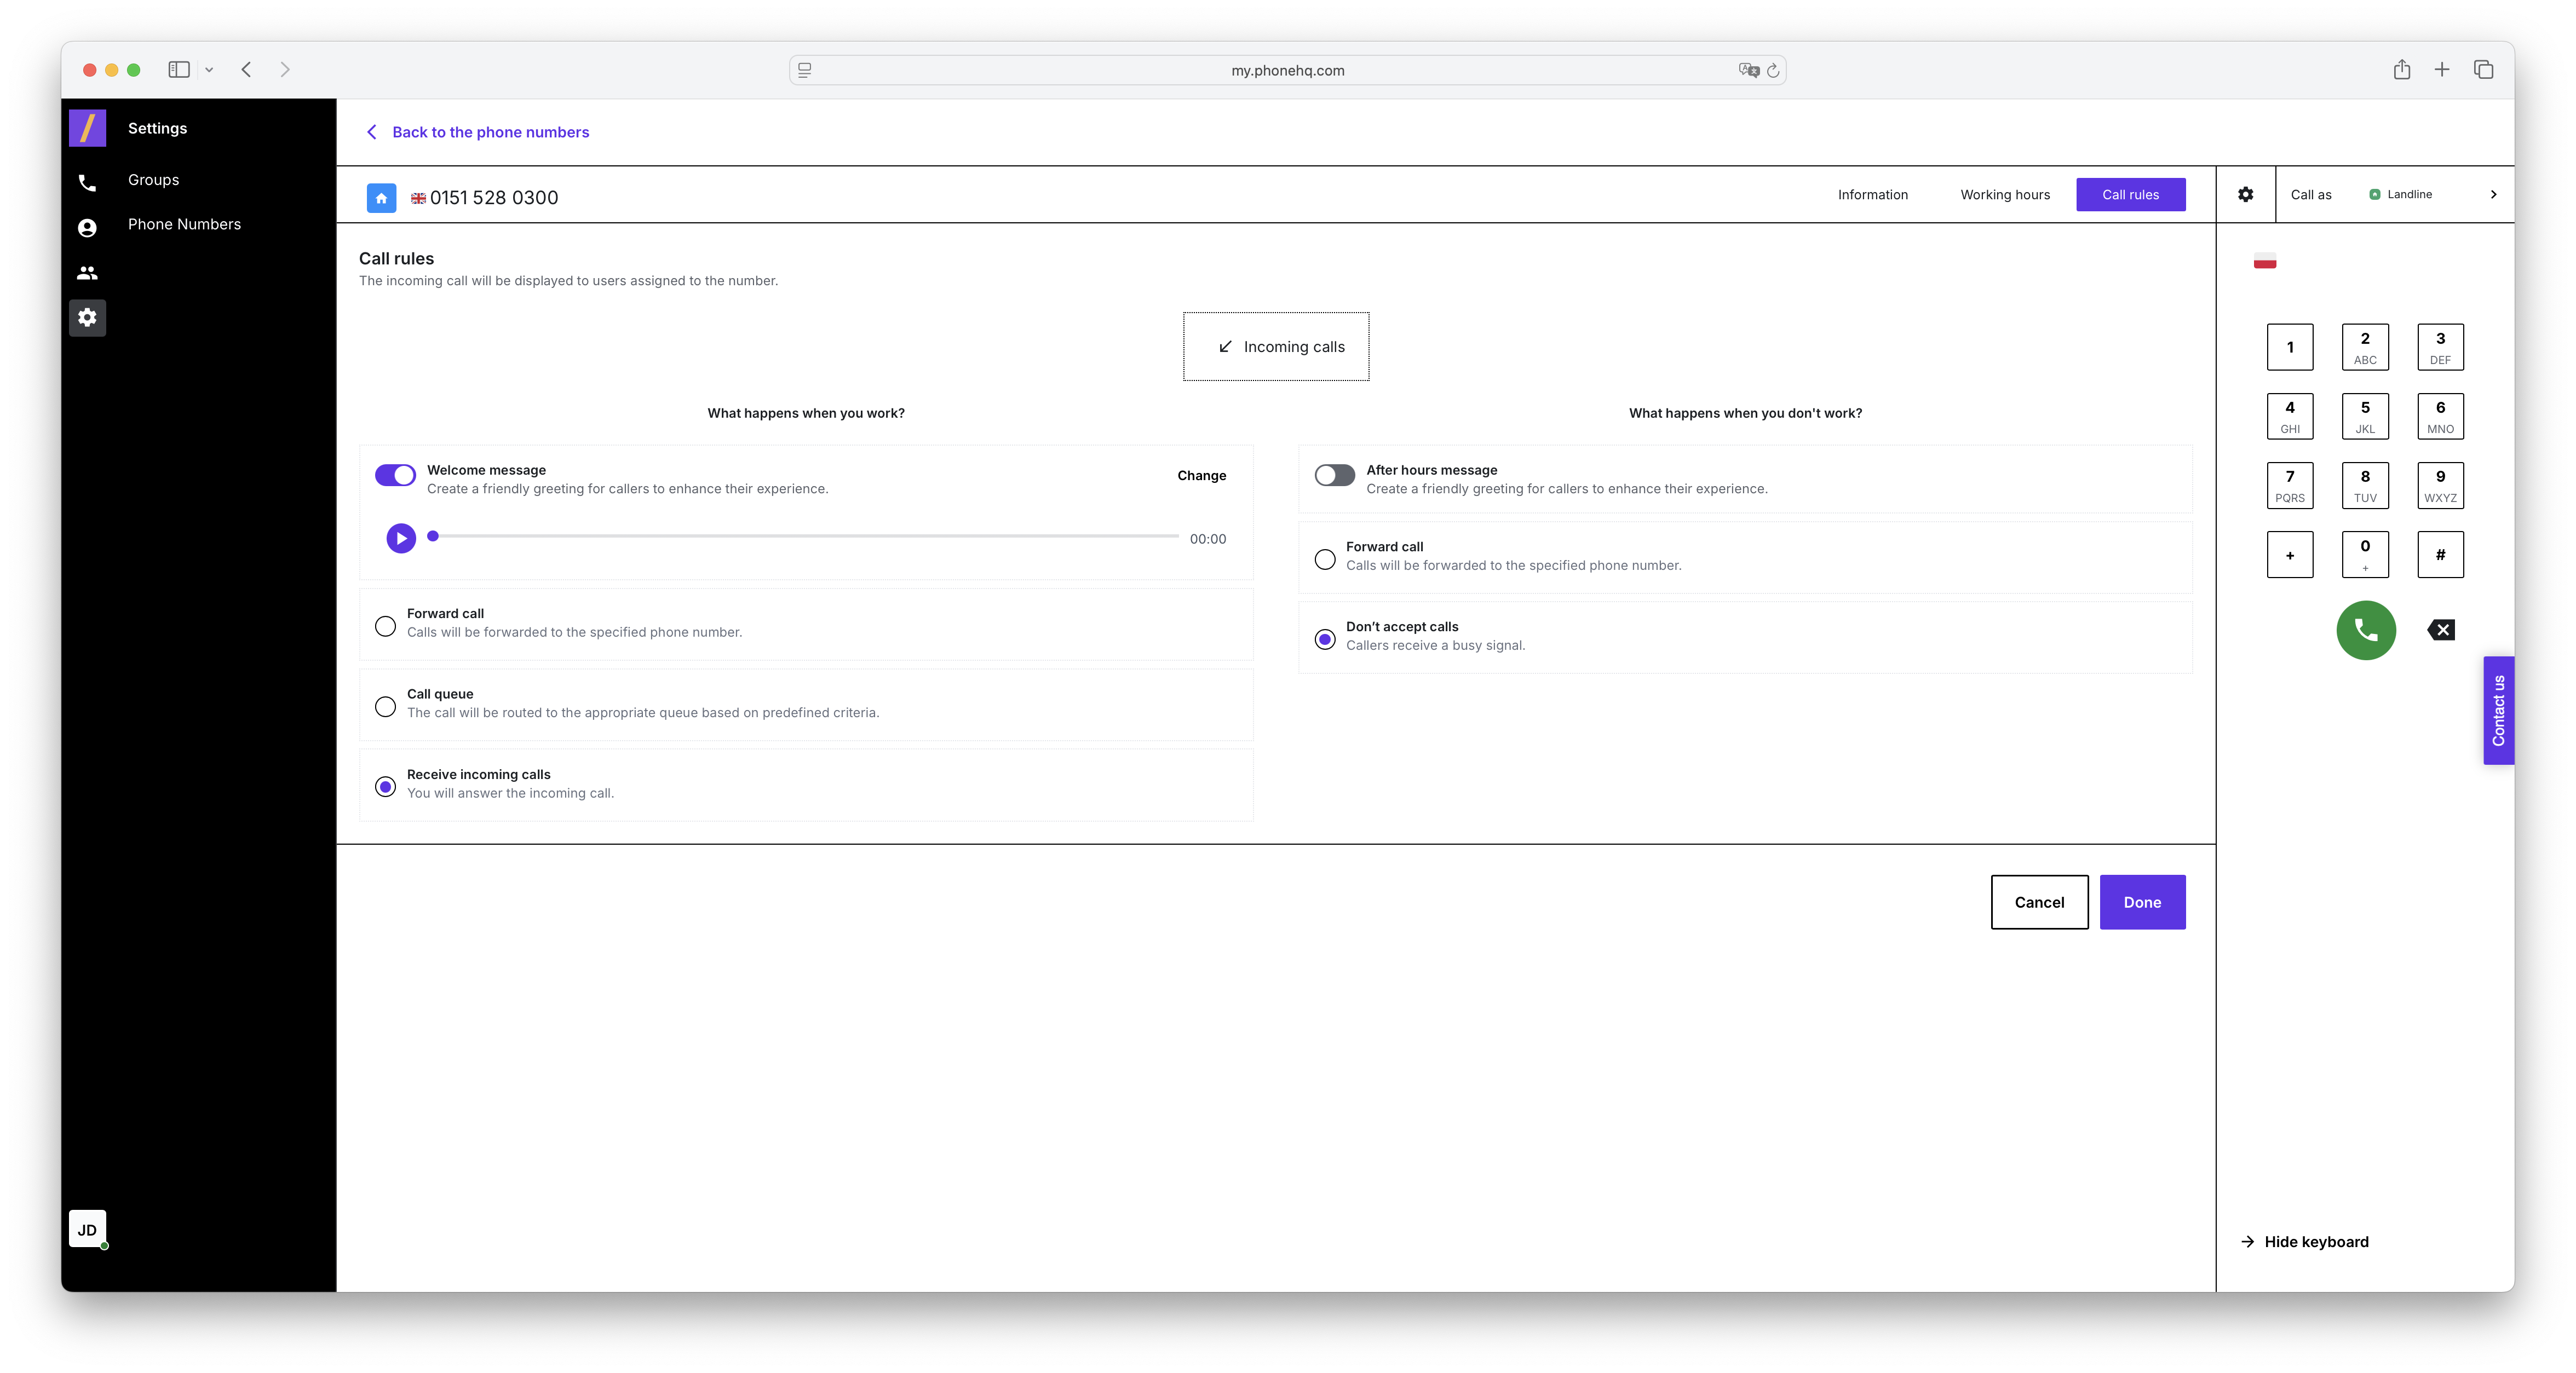Open the team users icon in sidebar
The width and height of the screenshot is (2576, 1373).
(87, 273)
